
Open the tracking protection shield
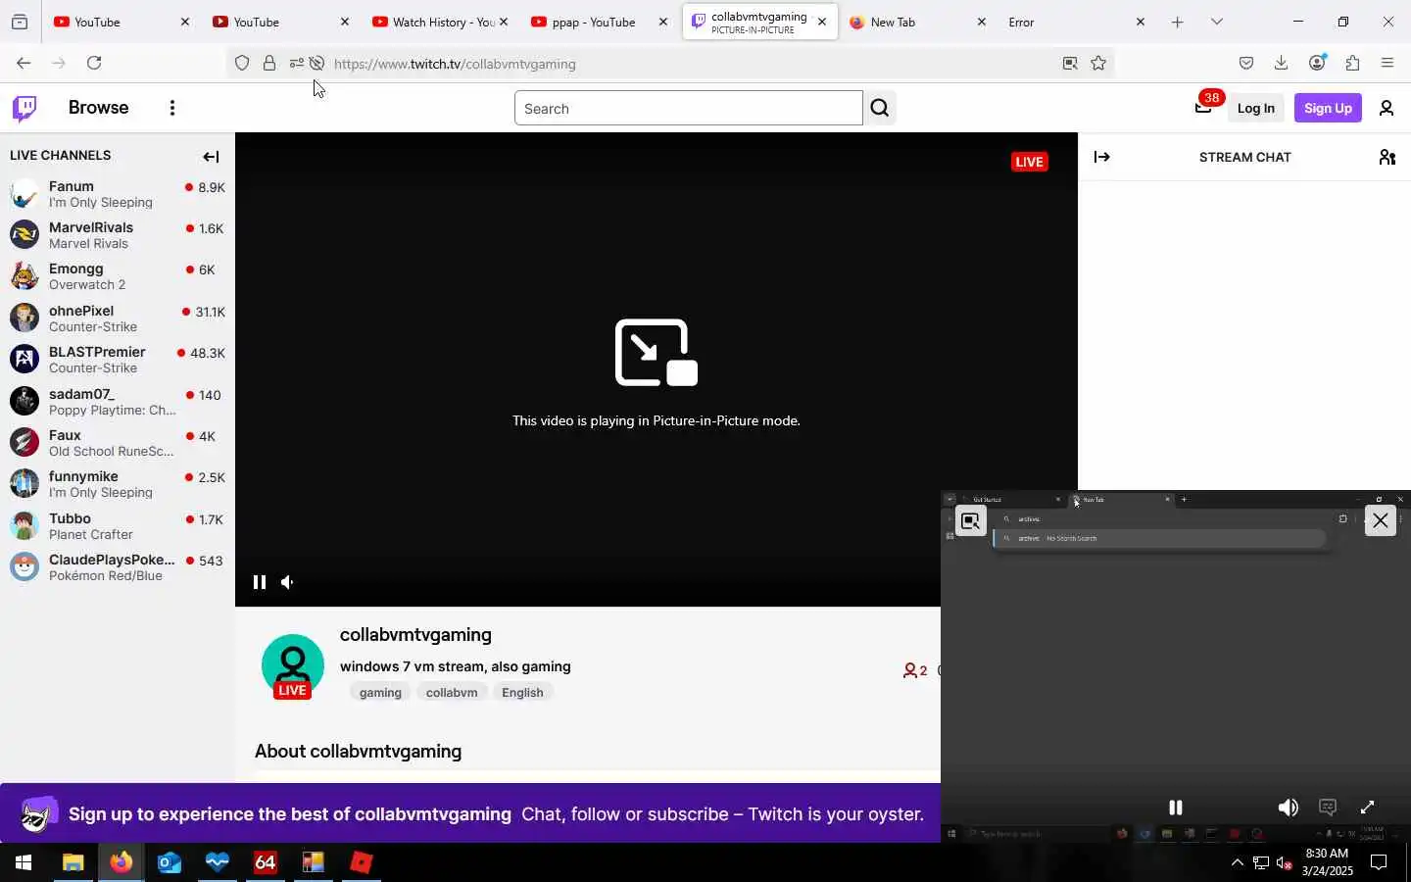(x=242, y=64)
